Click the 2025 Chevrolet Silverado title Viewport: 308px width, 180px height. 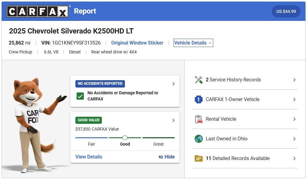click(71, 31)
